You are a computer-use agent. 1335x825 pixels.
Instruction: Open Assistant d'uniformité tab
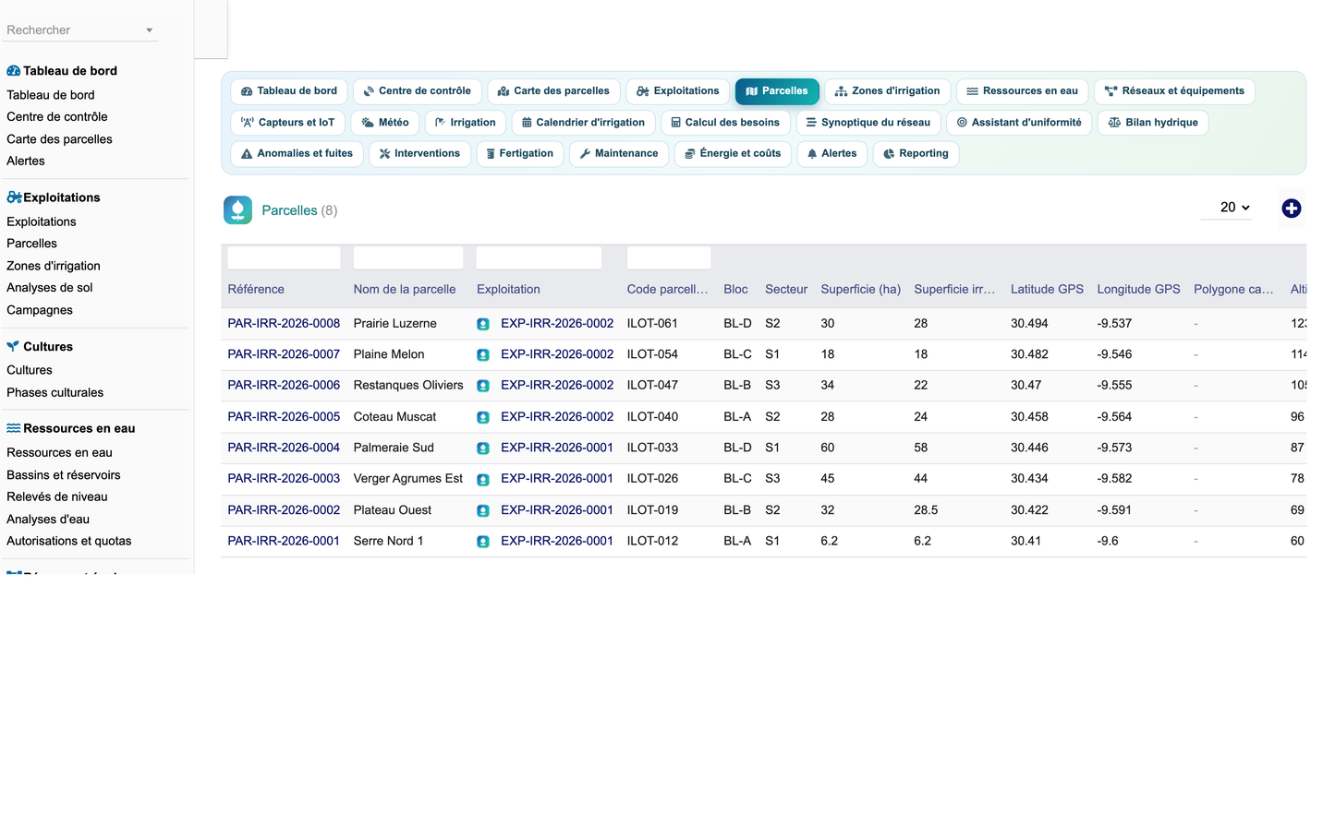(x=1019, y=123)
